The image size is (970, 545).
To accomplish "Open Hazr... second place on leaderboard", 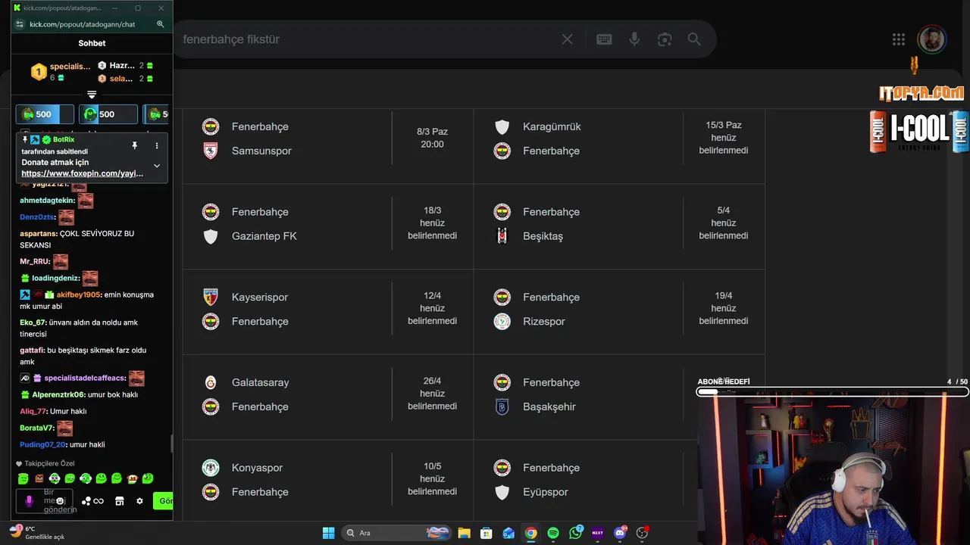I will pos(121,66).
